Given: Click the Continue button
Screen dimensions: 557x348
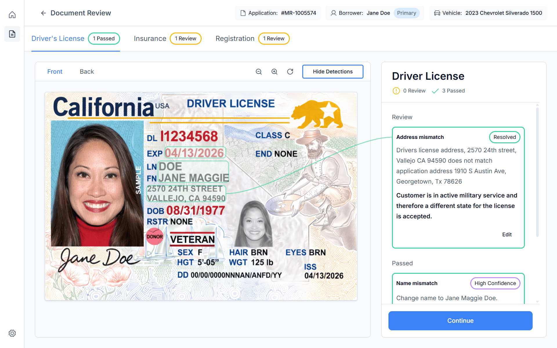Looking at the screenshot, I should click(460, 321).
